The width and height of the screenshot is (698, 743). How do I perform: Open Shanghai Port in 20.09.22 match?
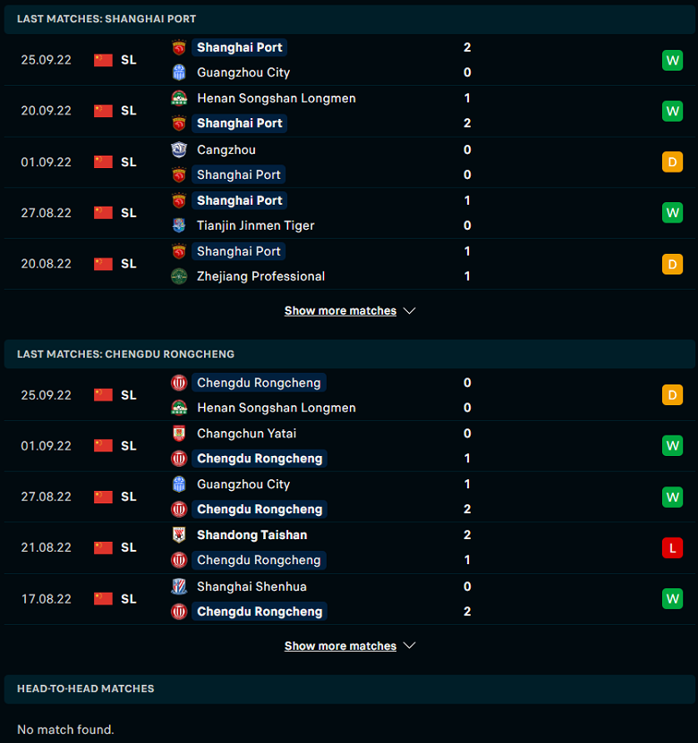240,123
